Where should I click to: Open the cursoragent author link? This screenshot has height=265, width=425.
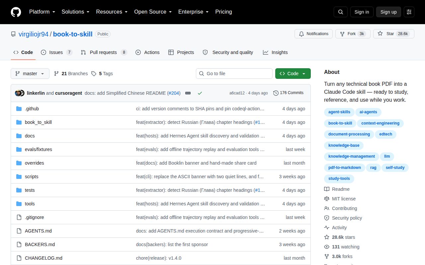coord(68,93)
